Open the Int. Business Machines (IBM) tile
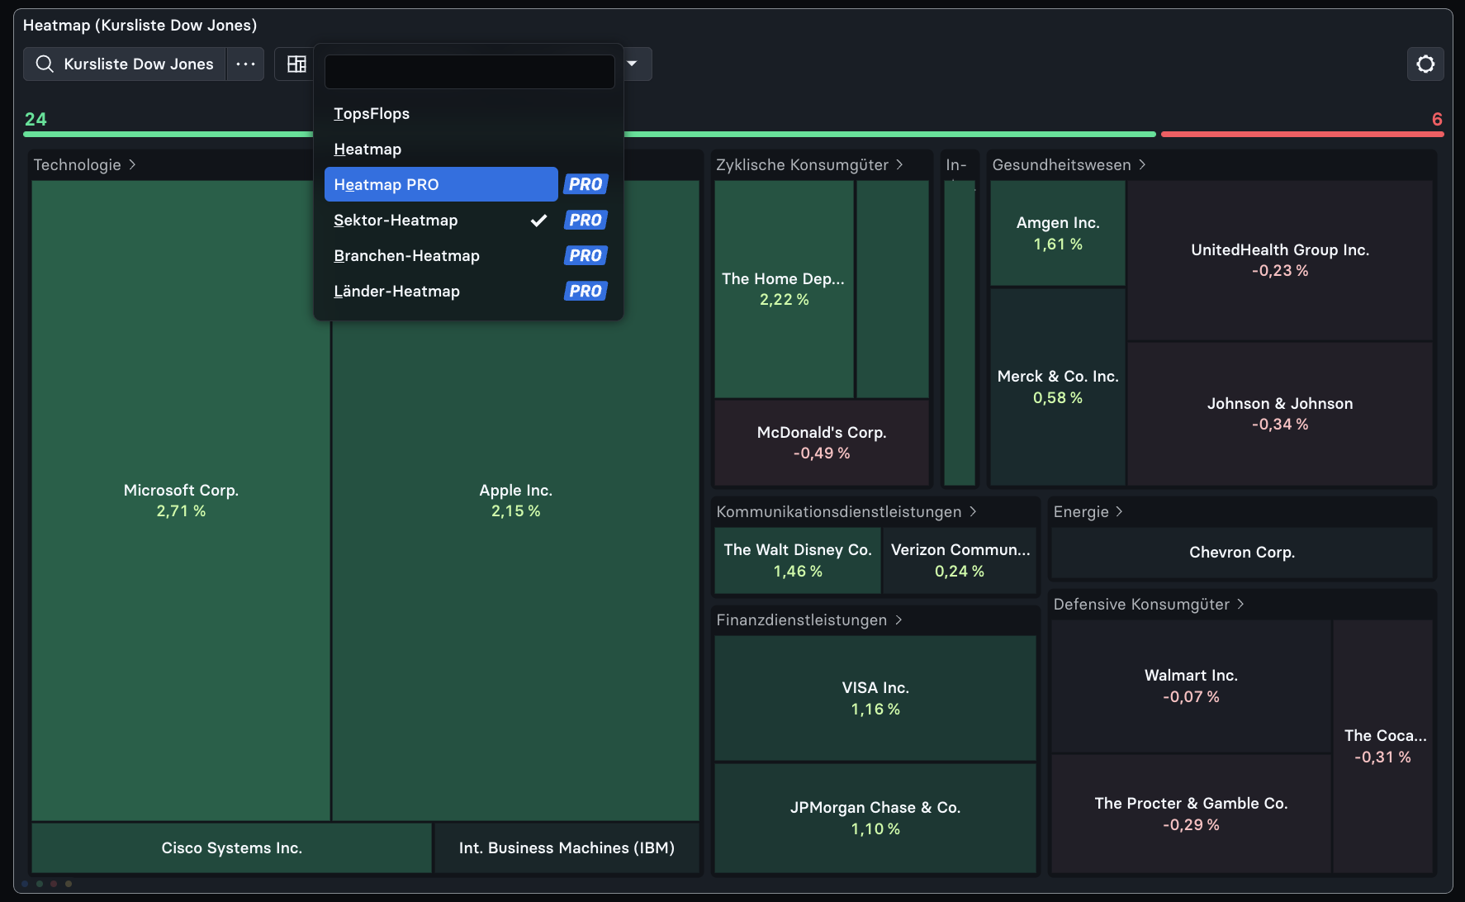The image size is (1465, 902). [567, 847]
